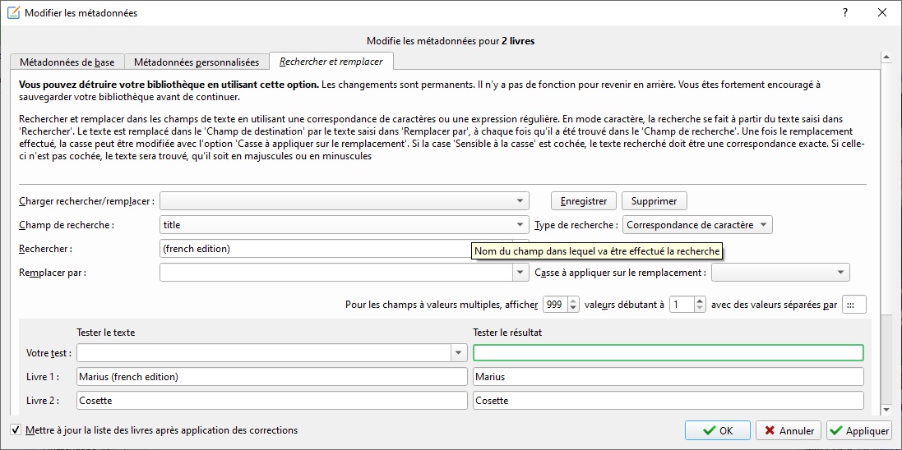Expand the 'Remplacer par' dropdown arrow
The image size is (902, 450).
coord(520,273)
